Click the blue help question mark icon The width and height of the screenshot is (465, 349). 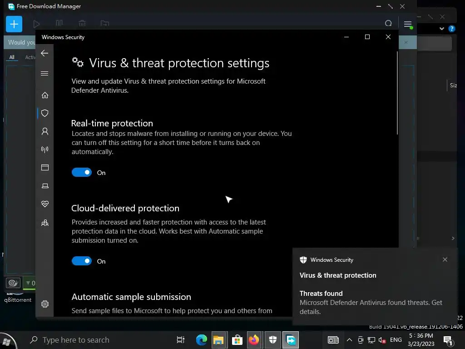pyautogui.click(x=452, y=29)
